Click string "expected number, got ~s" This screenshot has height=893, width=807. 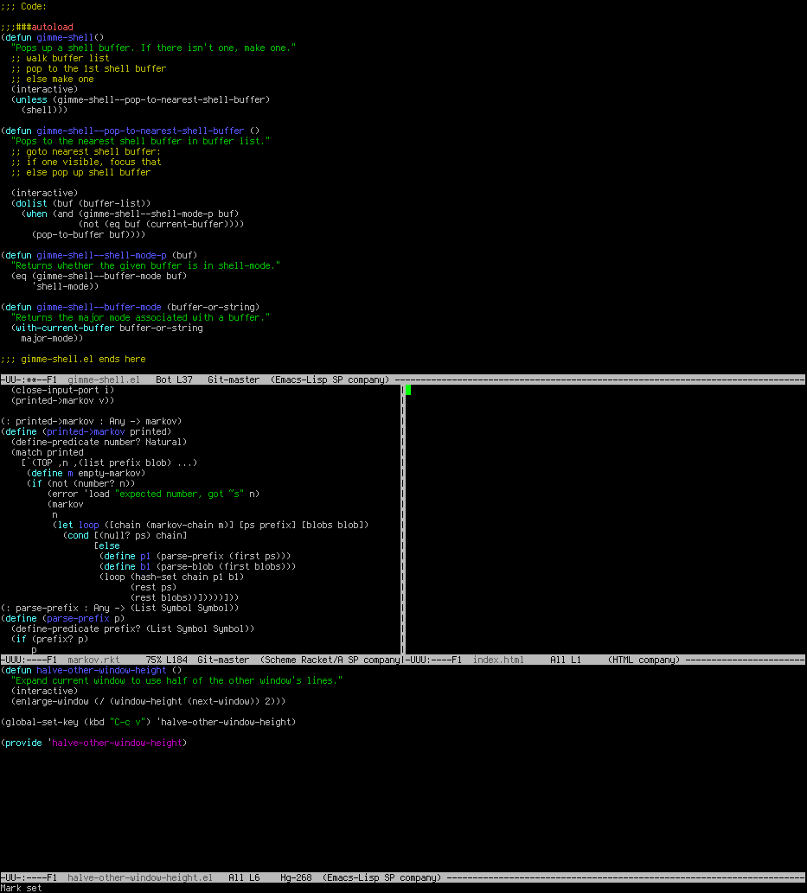pos(180,494)
